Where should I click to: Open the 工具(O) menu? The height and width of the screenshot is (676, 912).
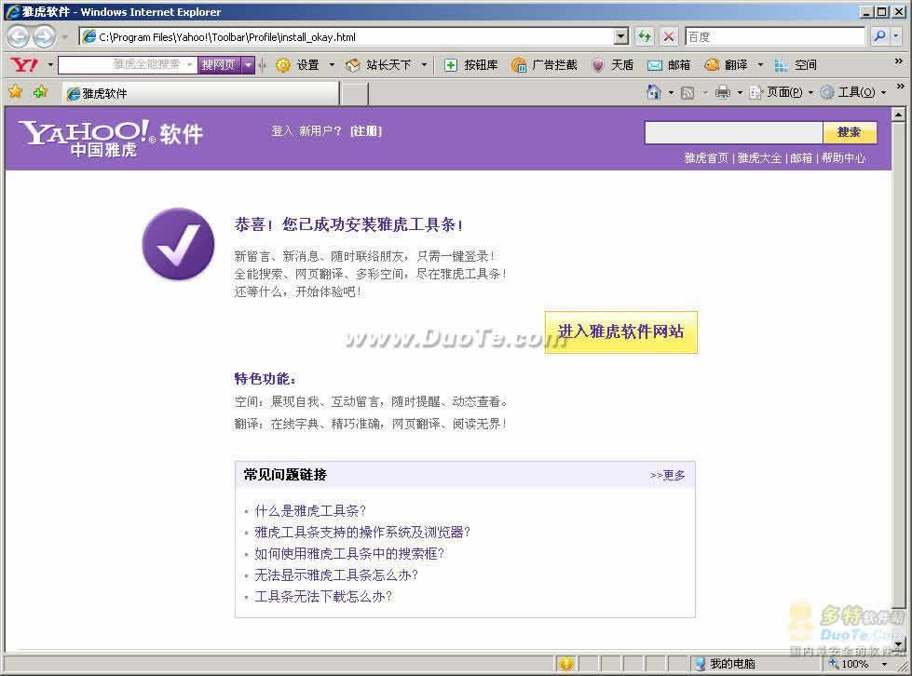point(852,92)
